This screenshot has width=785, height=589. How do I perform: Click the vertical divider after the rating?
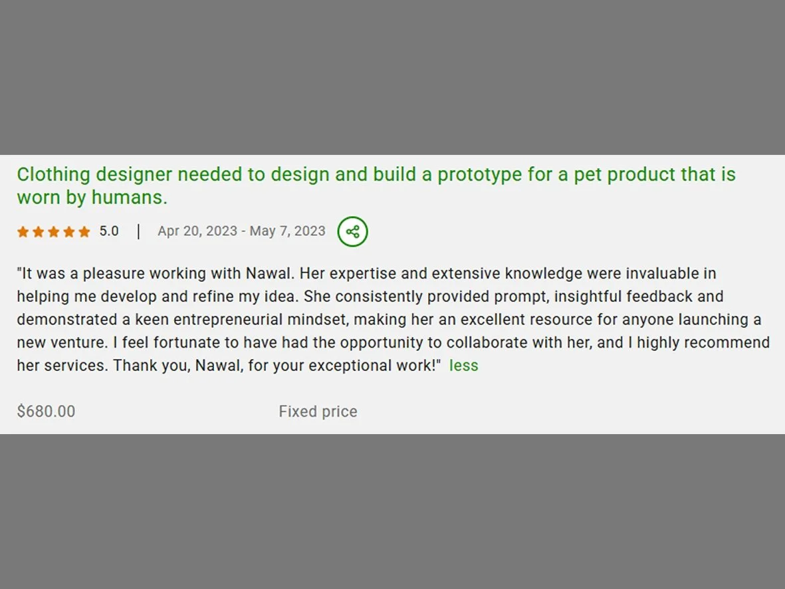[139, 231]
